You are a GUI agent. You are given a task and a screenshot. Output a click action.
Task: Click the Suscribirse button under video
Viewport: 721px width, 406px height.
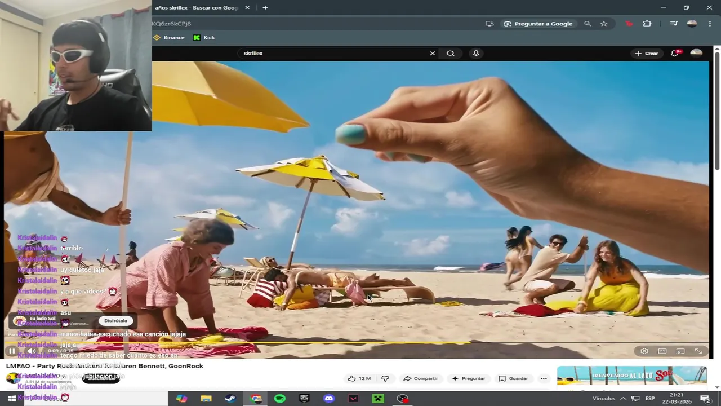[101, 378]
